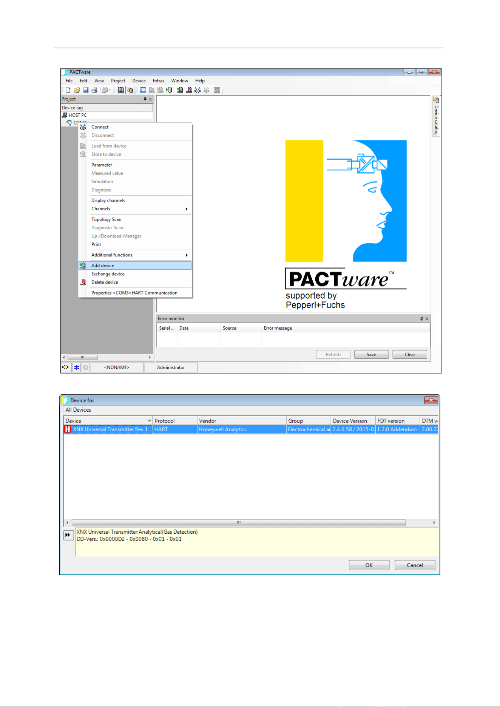Image resolution: width=500 pixels, height=707 pixels.
Task: Click the Disconnect toolbar icon
Action: (x=206, y=90)
